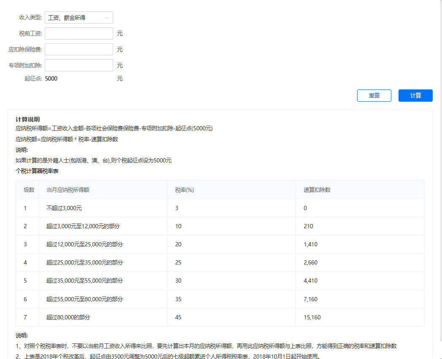
Task: Click the 15,160 quick deduction value
Action: click(312, 317)
